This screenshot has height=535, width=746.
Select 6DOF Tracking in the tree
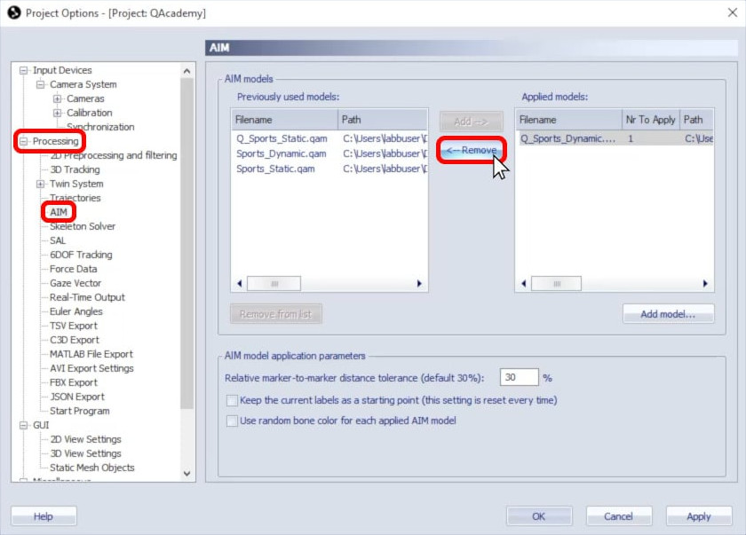(x=80, y=255)
